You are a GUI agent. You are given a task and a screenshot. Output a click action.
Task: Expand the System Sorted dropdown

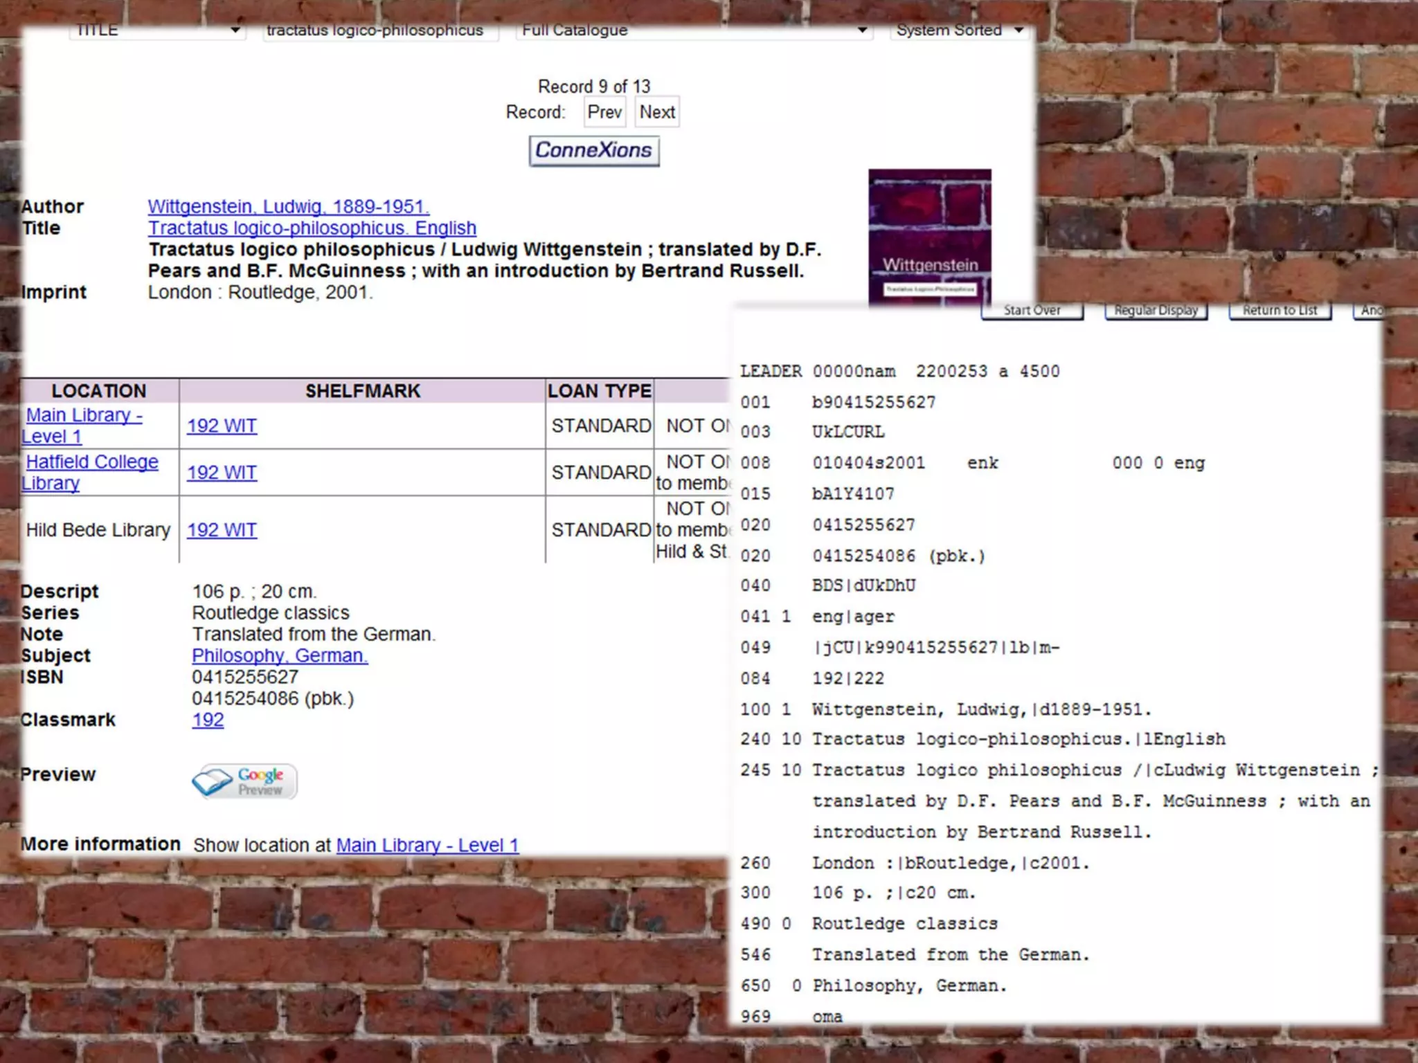(959, 31)
